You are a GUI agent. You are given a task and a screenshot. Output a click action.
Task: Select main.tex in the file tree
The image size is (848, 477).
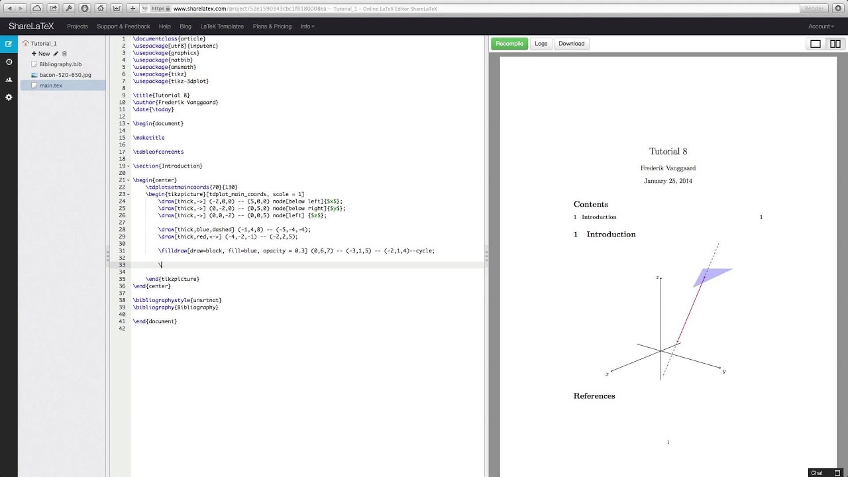51,85
